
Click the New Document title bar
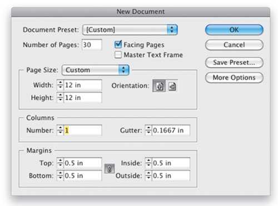(x=141, y=12)
